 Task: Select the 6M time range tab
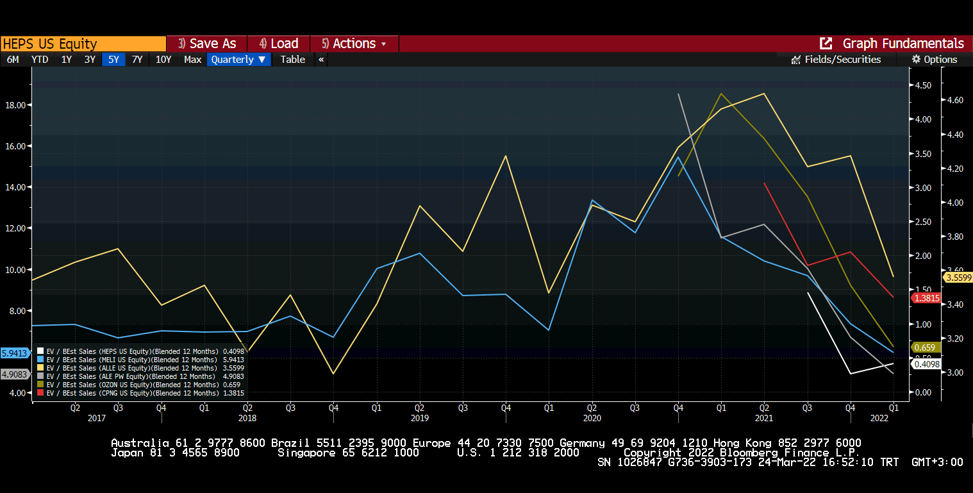(x=13, y=60)
